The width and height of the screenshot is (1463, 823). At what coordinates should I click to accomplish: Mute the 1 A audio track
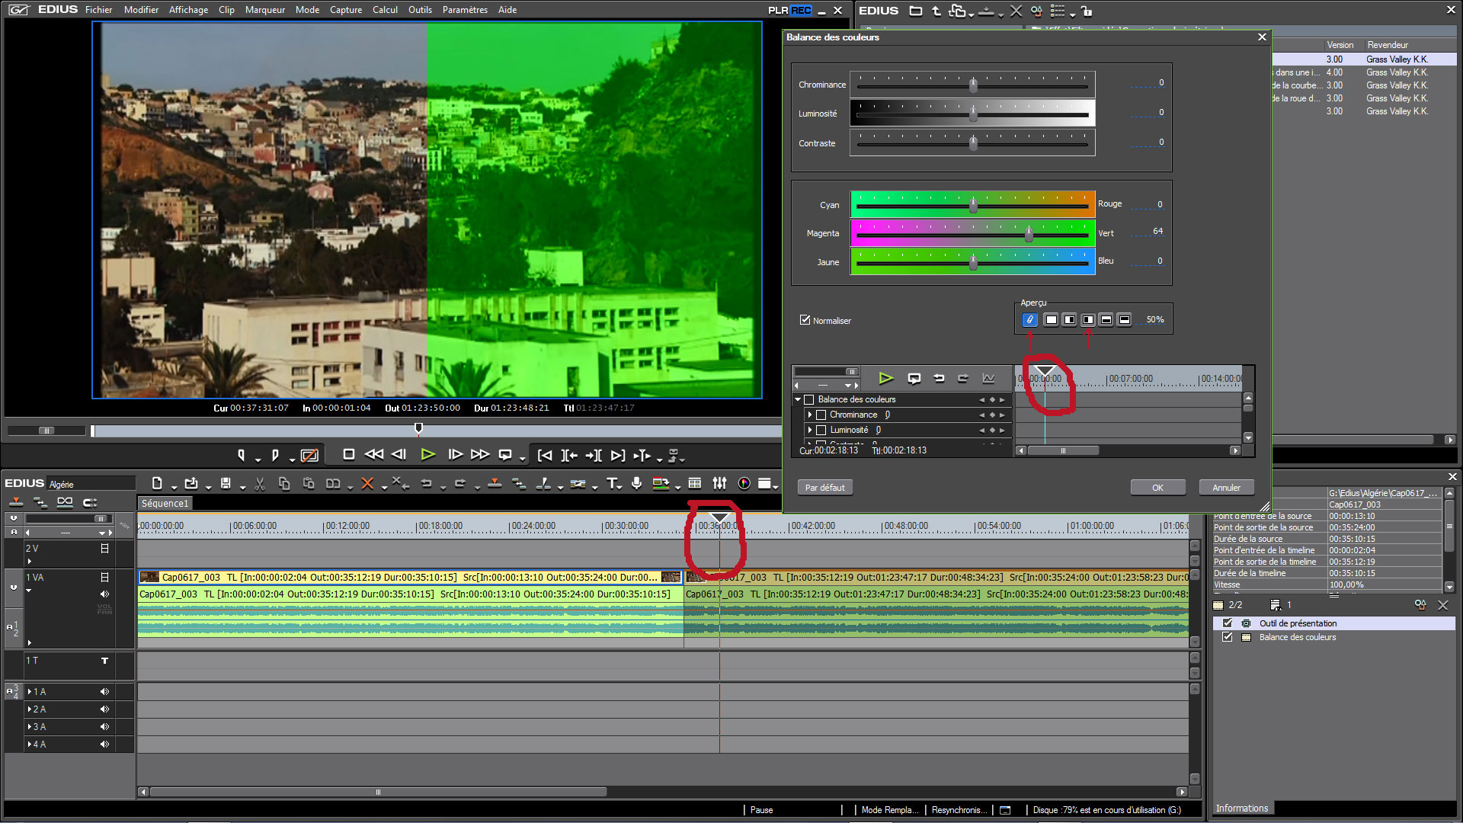click(104, 692)
